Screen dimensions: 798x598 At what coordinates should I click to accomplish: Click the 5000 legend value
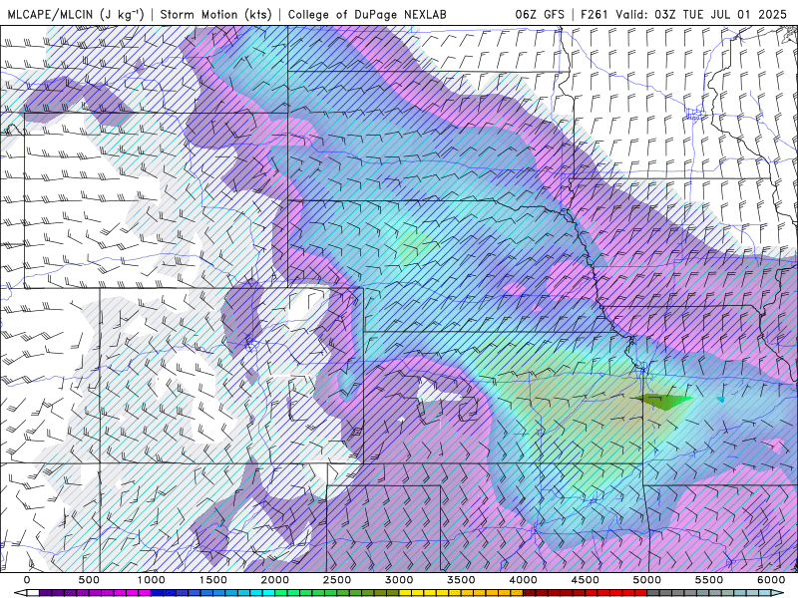[x=647, y=580]
